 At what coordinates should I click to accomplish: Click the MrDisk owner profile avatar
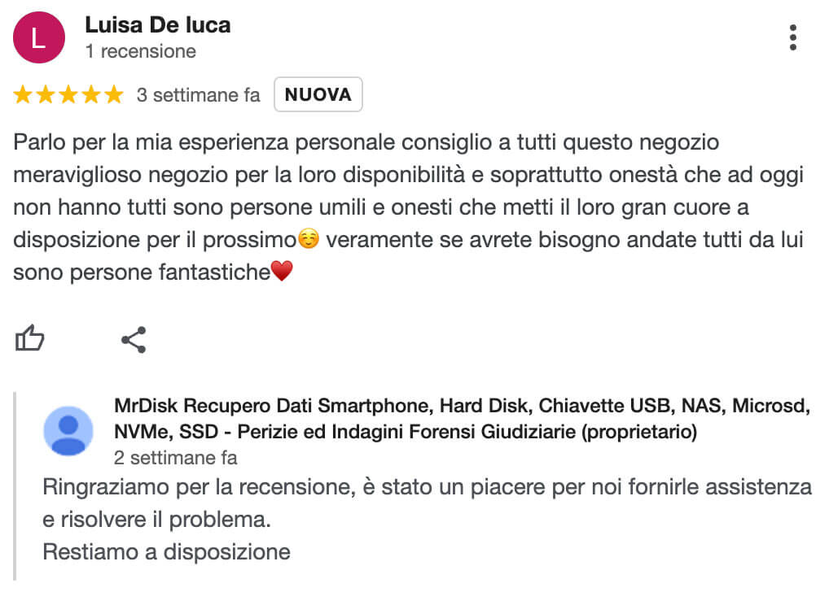tap(68, 430)
